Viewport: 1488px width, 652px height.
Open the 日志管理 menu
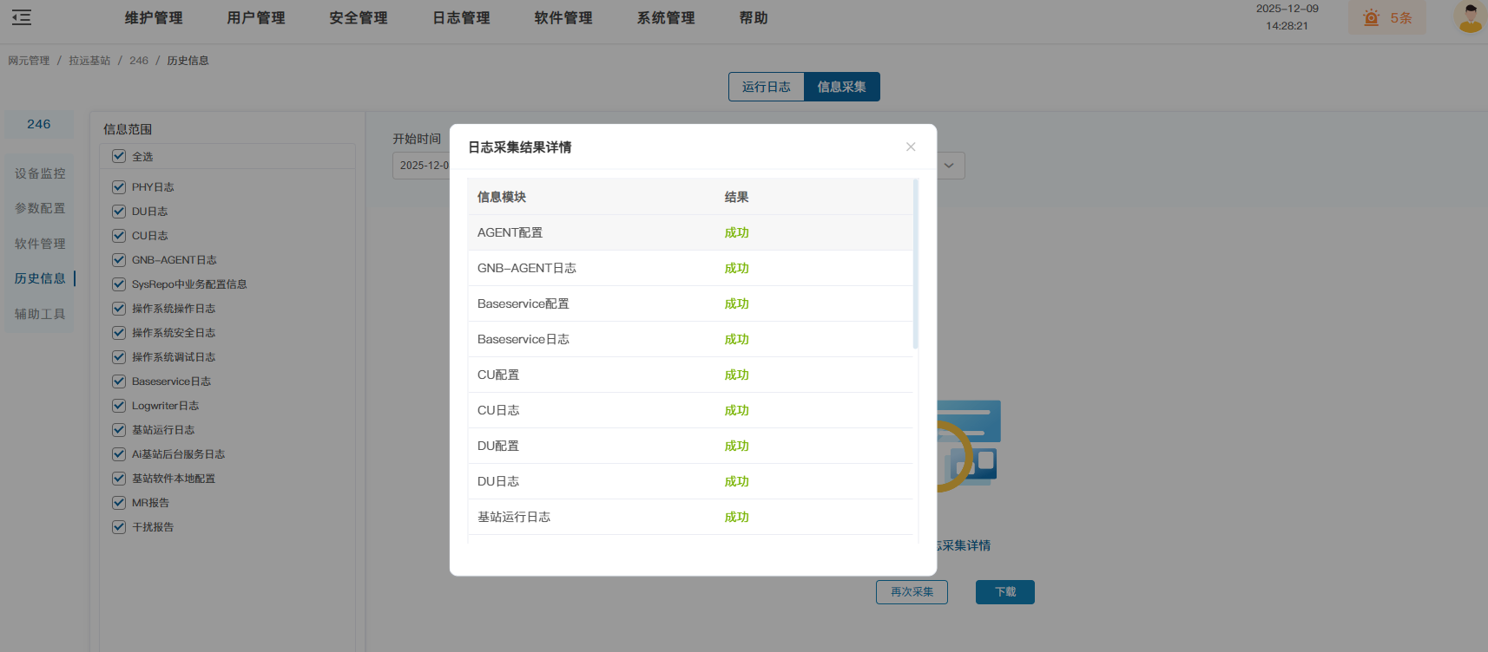[461, 18]
